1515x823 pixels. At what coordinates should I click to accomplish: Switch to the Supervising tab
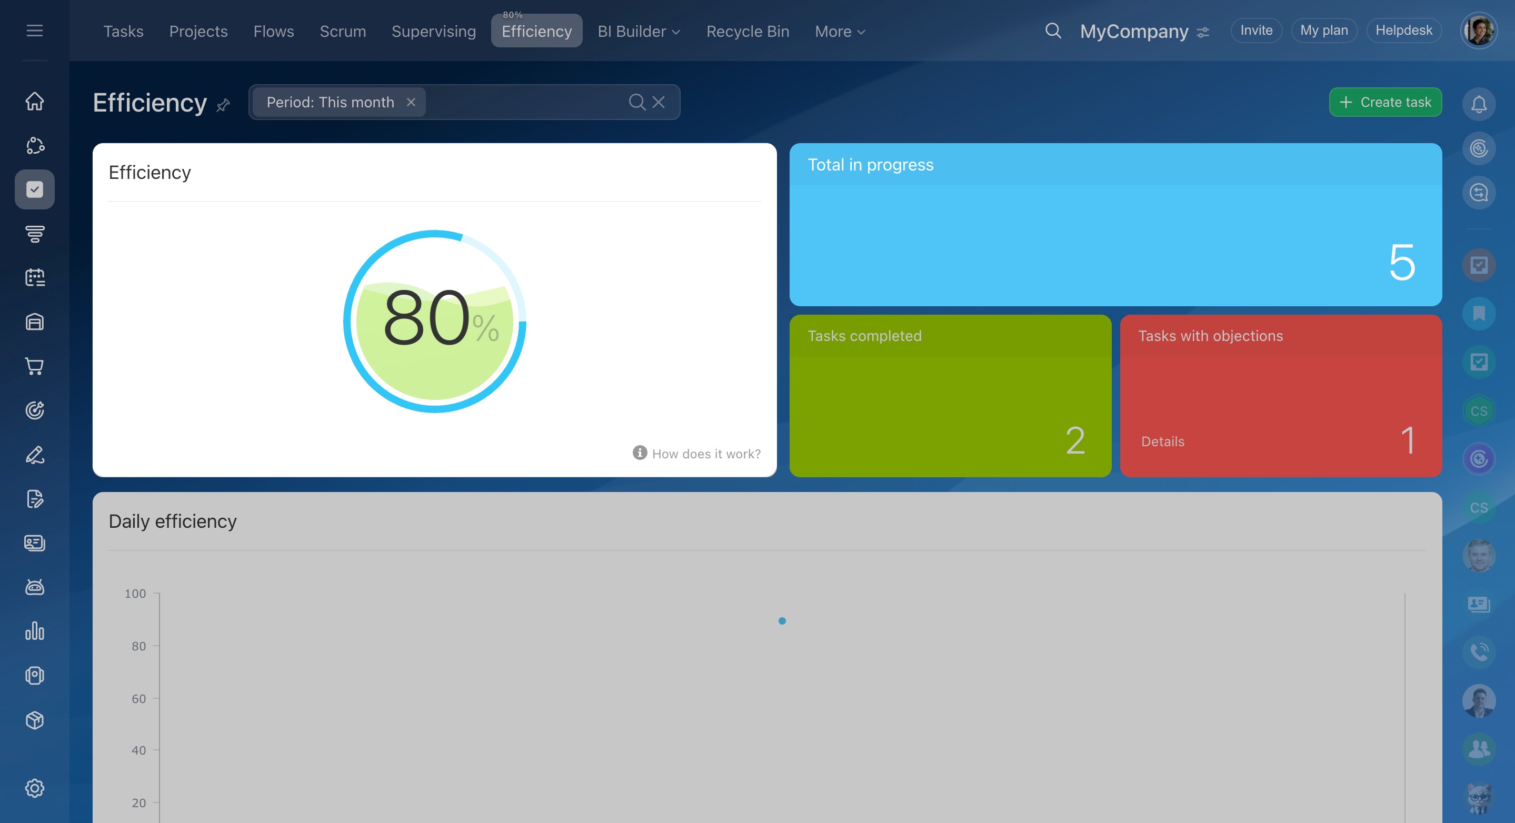(x=433, y=31)
